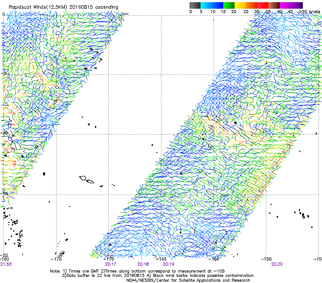Click the purple time label 20:17
This screenshot has width=322, height=283.
[x=111, y=264]
